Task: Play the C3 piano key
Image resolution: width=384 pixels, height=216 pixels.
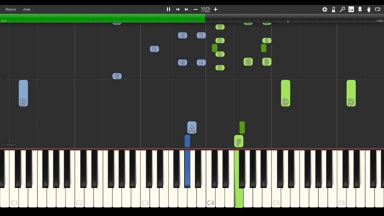Action: pyautogui.click(x=145, y=198)
